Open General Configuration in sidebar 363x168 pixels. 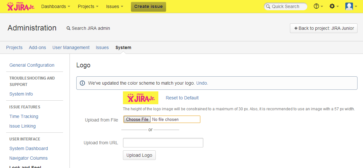pyautogui.click(x=32, y=65)
